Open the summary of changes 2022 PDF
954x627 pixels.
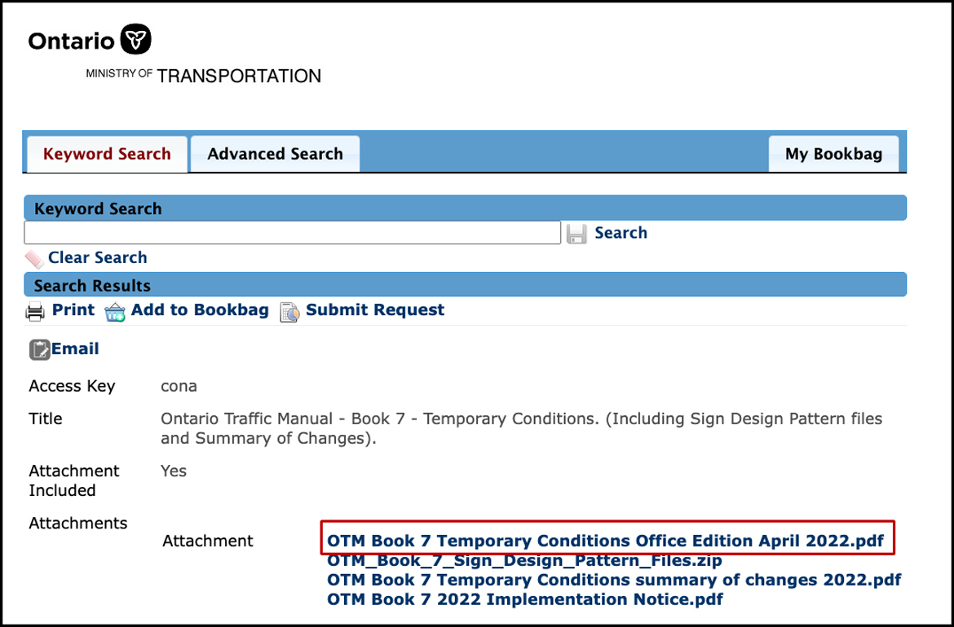(613, 580)
